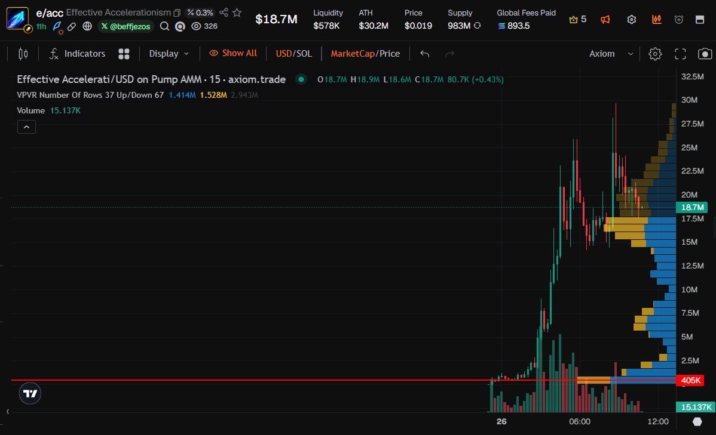
Task: Click the VPVR Number Of Rows indicator label
Action: pyautogui.click(x=90, y=95)
